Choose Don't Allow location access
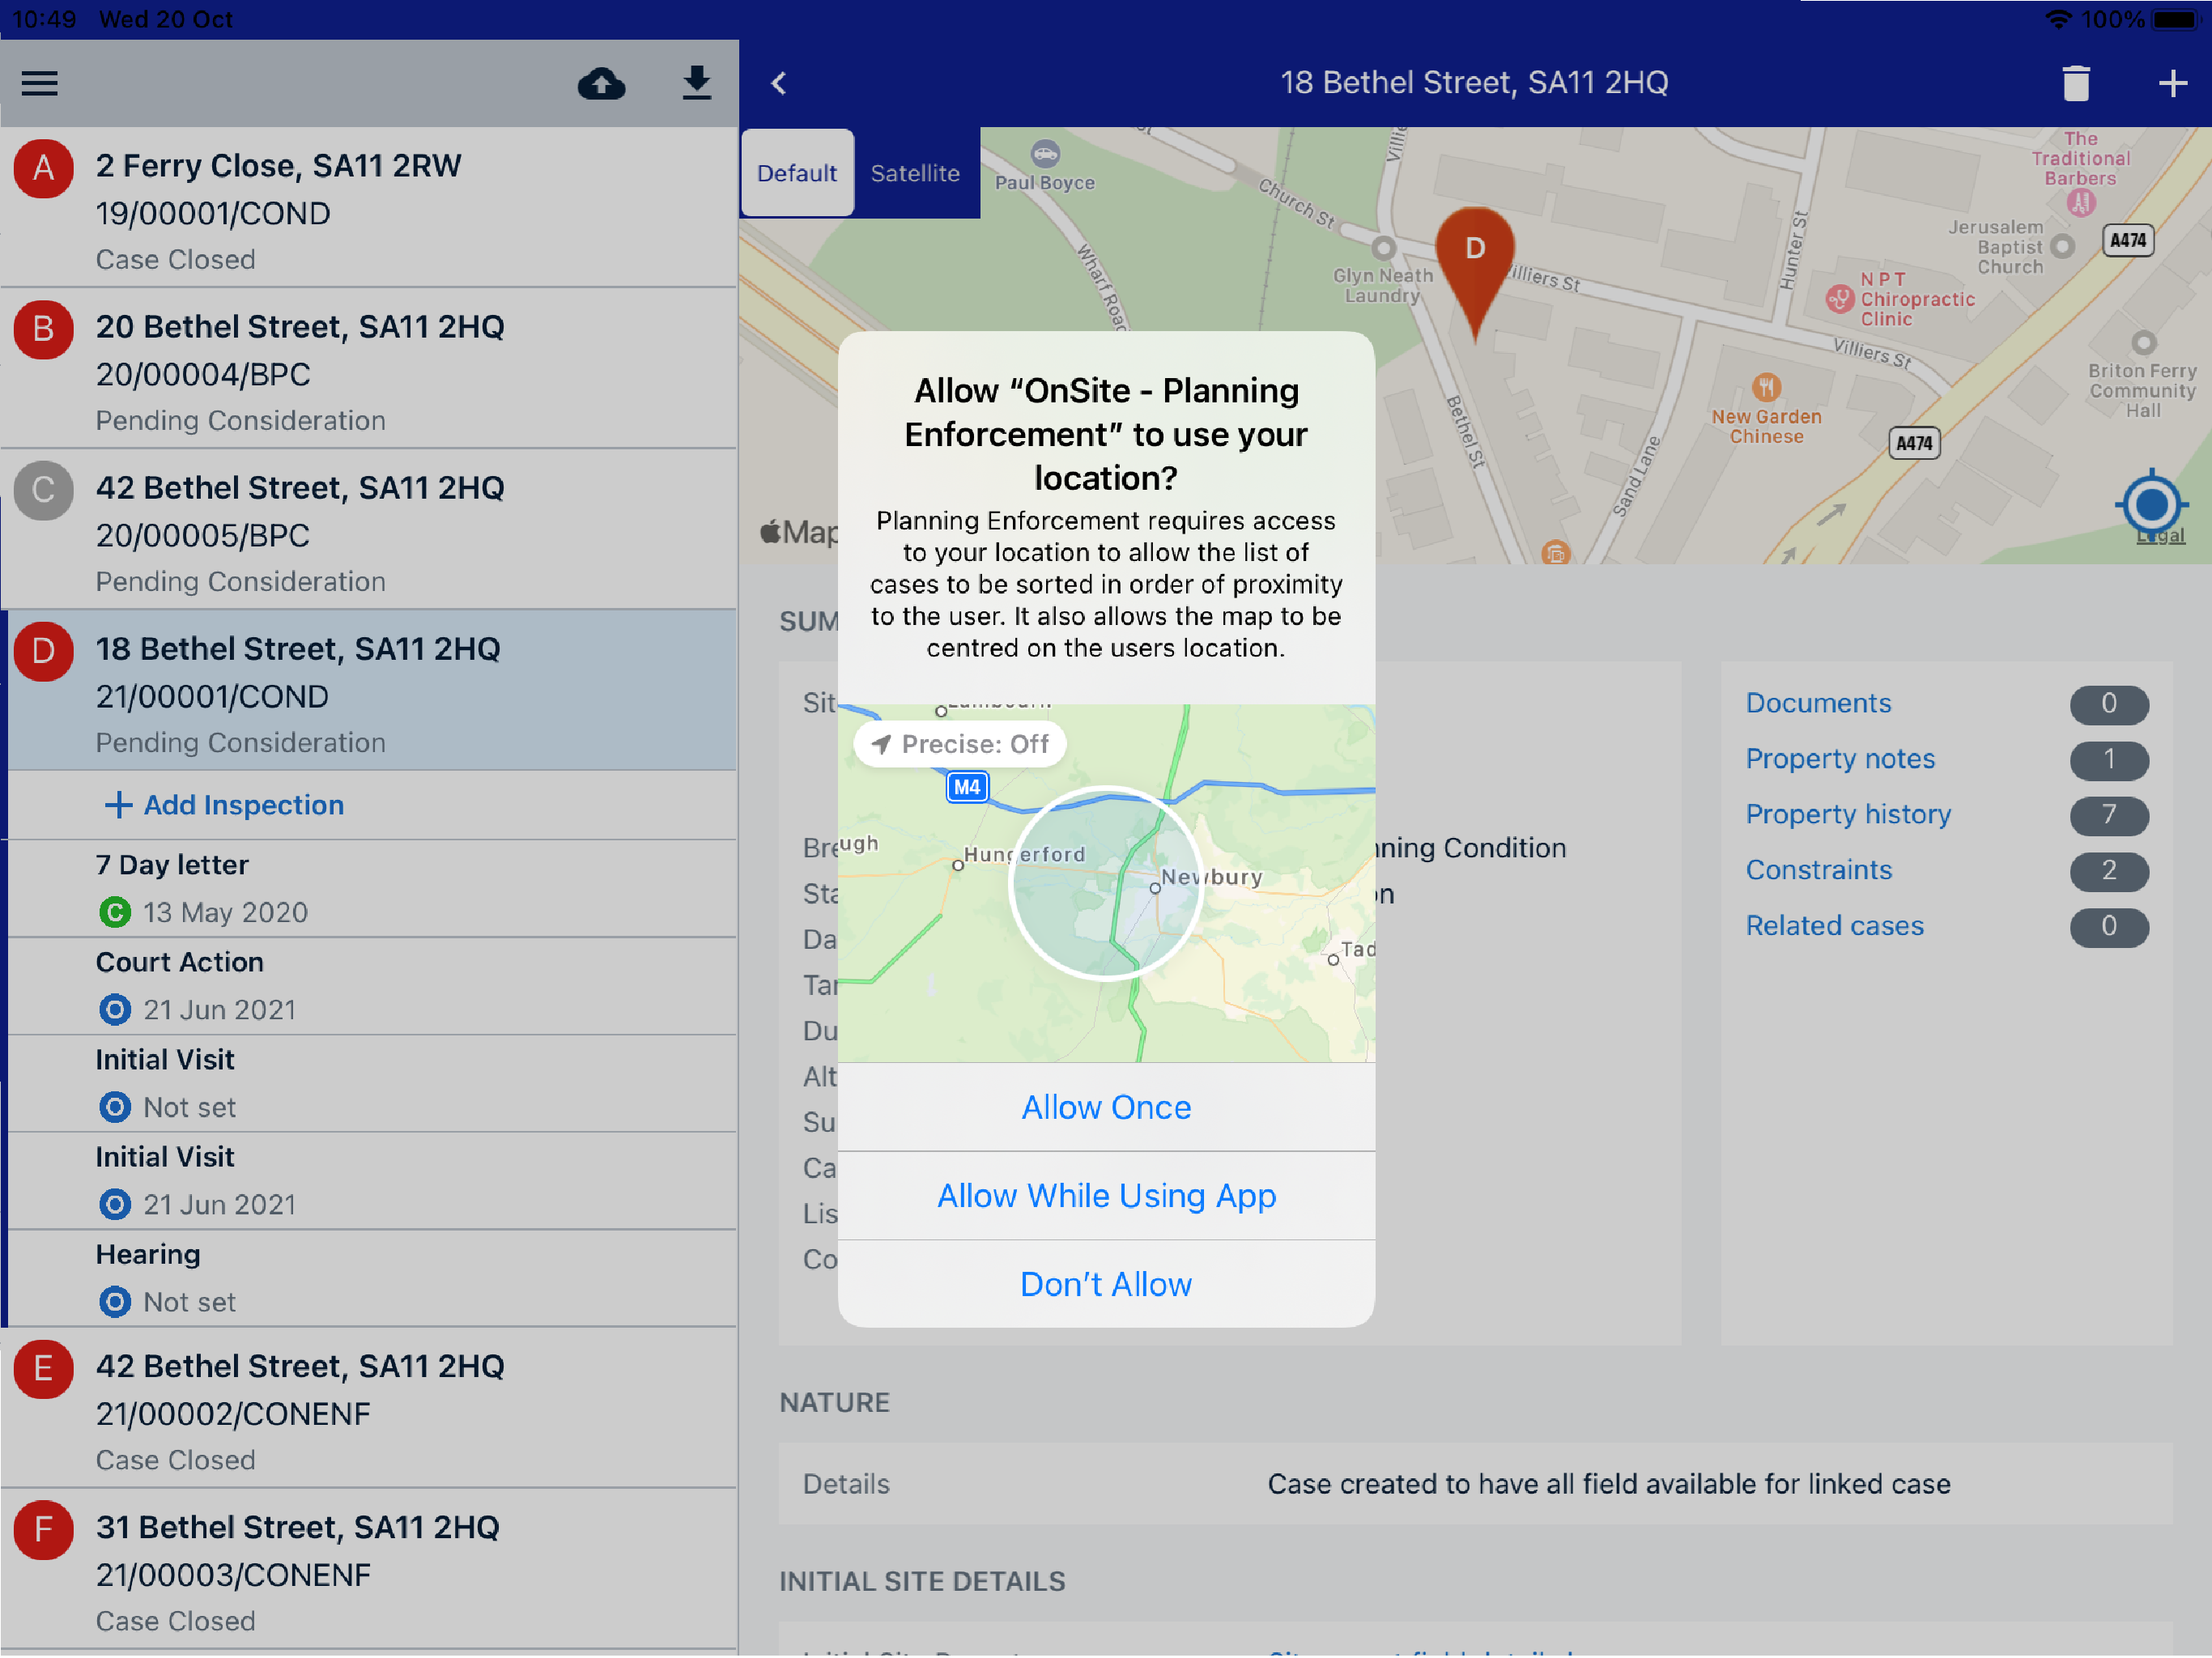 [x=1106, y=1284]
